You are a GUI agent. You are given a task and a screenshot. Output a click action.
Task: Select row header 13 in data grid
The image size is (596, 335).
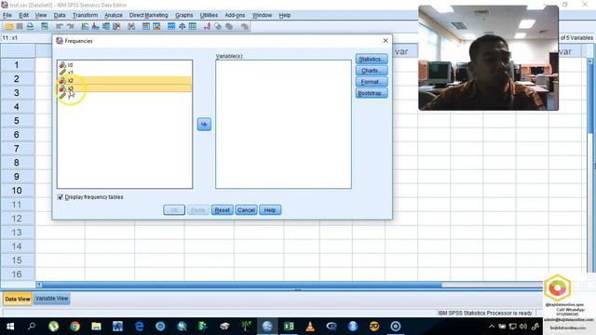coord(17,233)
